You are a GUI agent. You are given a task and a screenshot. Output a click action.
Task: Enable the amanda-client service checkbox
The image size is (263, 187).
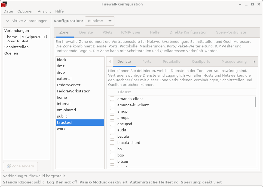click(112, 99)
